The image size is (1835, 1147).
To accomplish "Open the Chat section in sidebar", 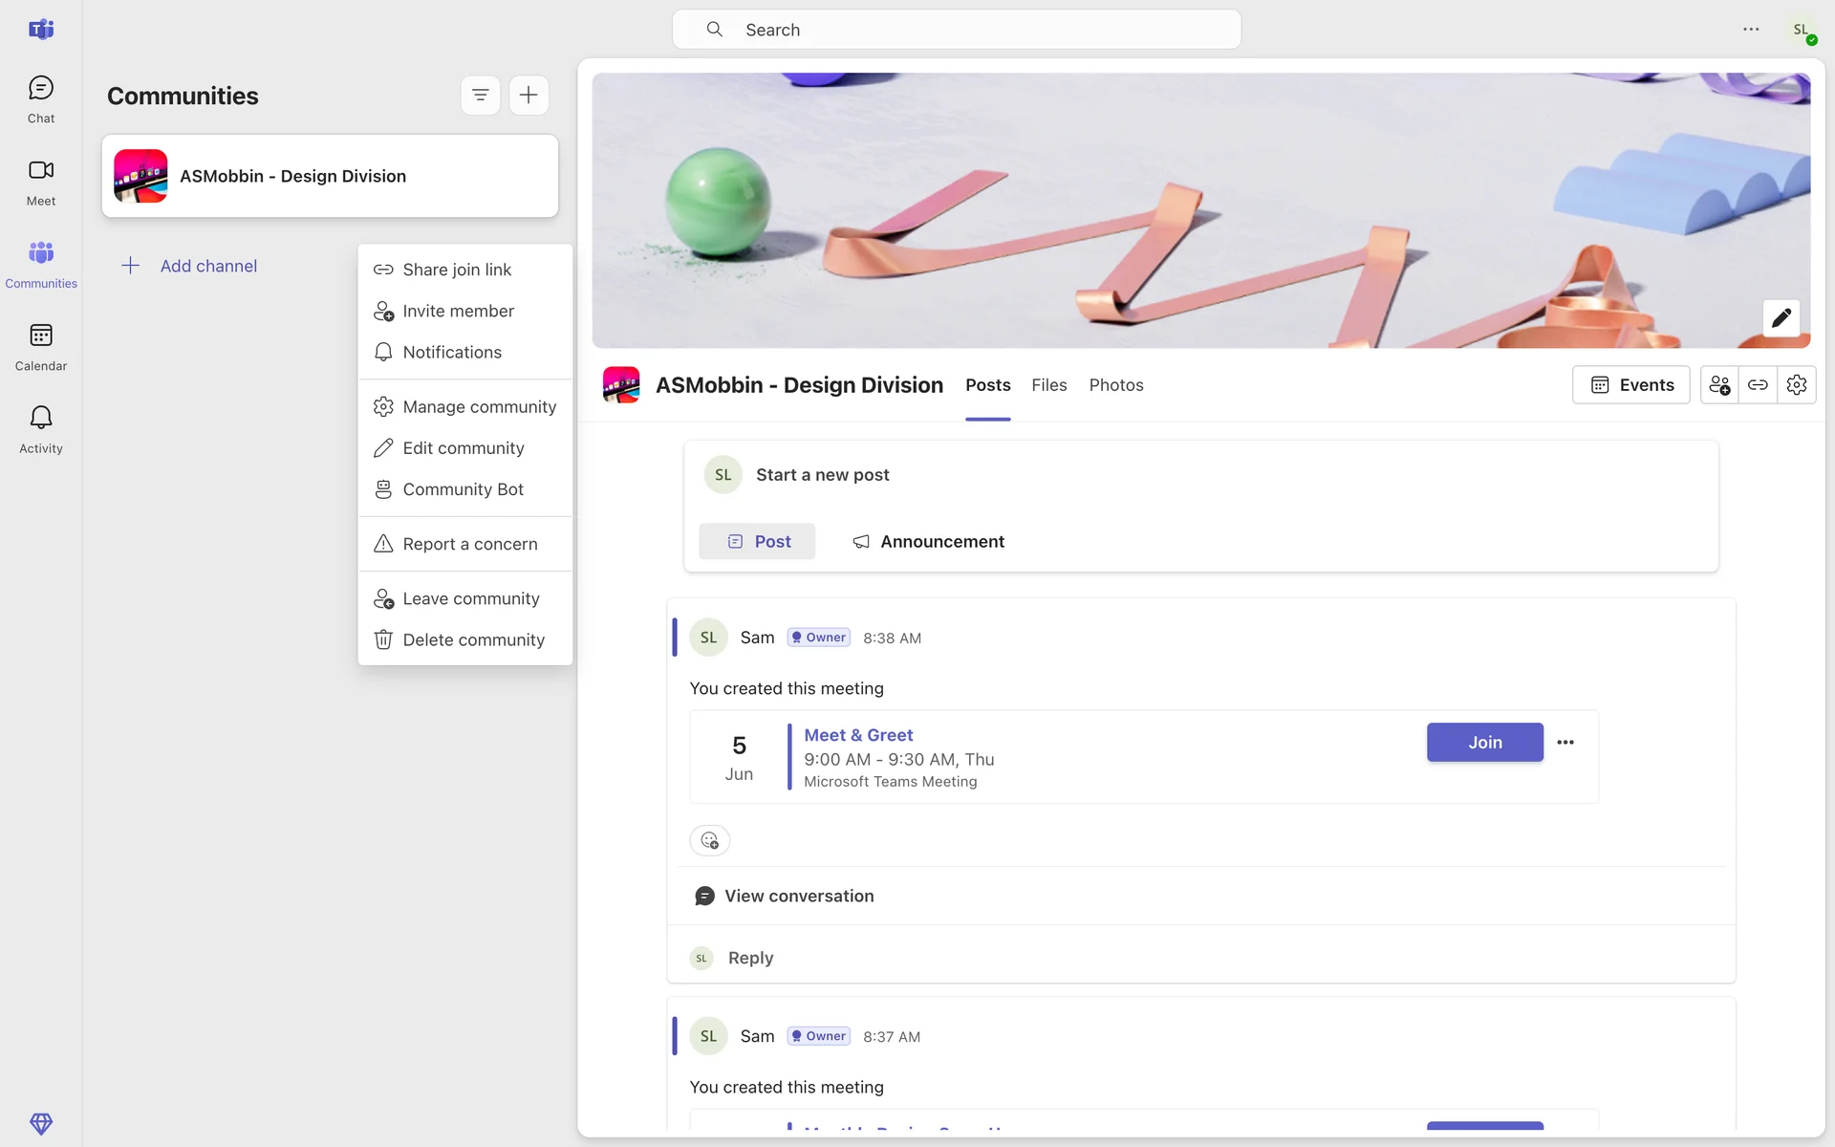I will (x=40, y=99).
